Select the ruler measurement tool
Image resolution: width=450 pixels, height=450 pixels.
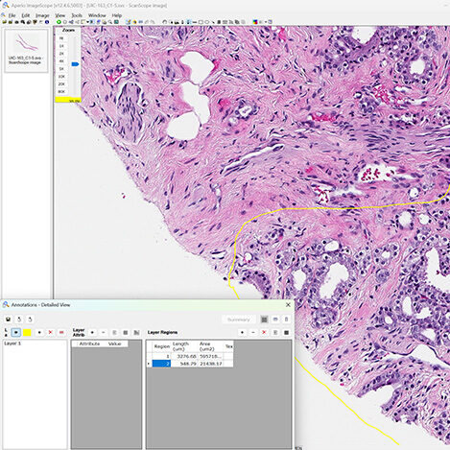click(195, 22)
